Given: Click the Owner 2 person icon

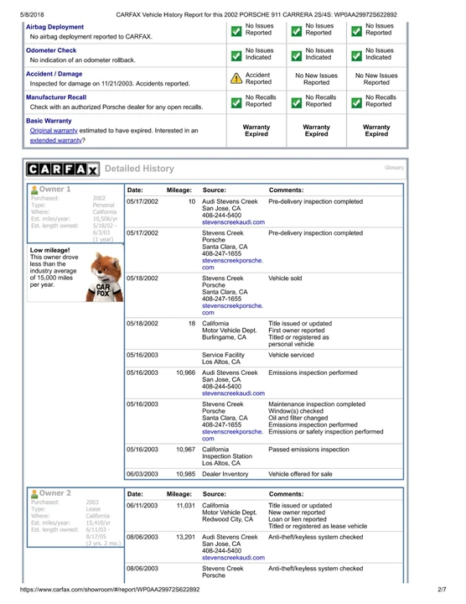Looking at the screenshot, I should click(34, 493).
